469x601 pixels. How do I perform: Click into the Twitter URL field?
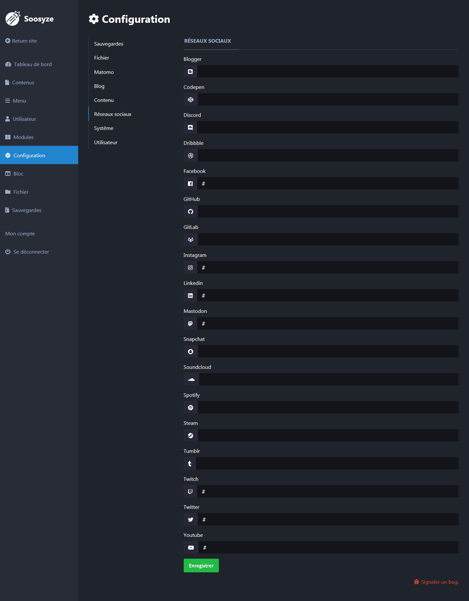328,519
